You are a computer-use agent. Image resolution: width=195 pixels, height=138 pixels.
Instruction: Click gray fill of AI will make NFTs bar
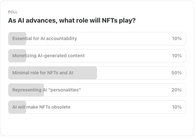tap(17, 107)
